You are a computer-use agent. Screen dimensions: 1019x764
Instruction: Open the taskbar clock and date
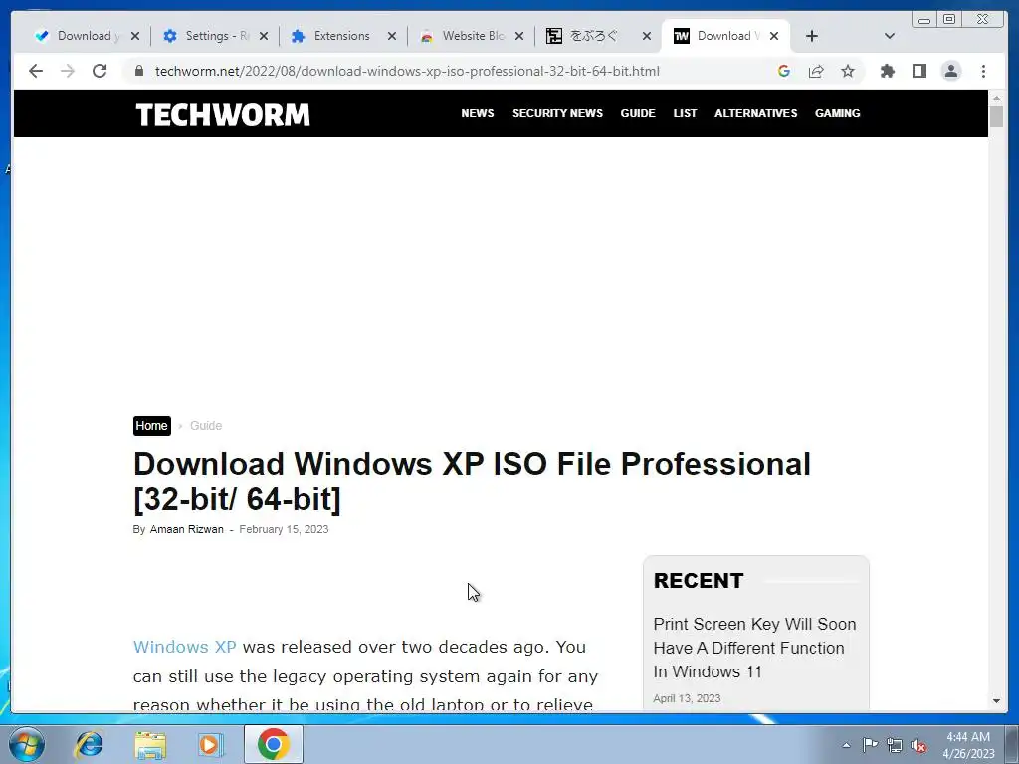click(x=968, y=745)
